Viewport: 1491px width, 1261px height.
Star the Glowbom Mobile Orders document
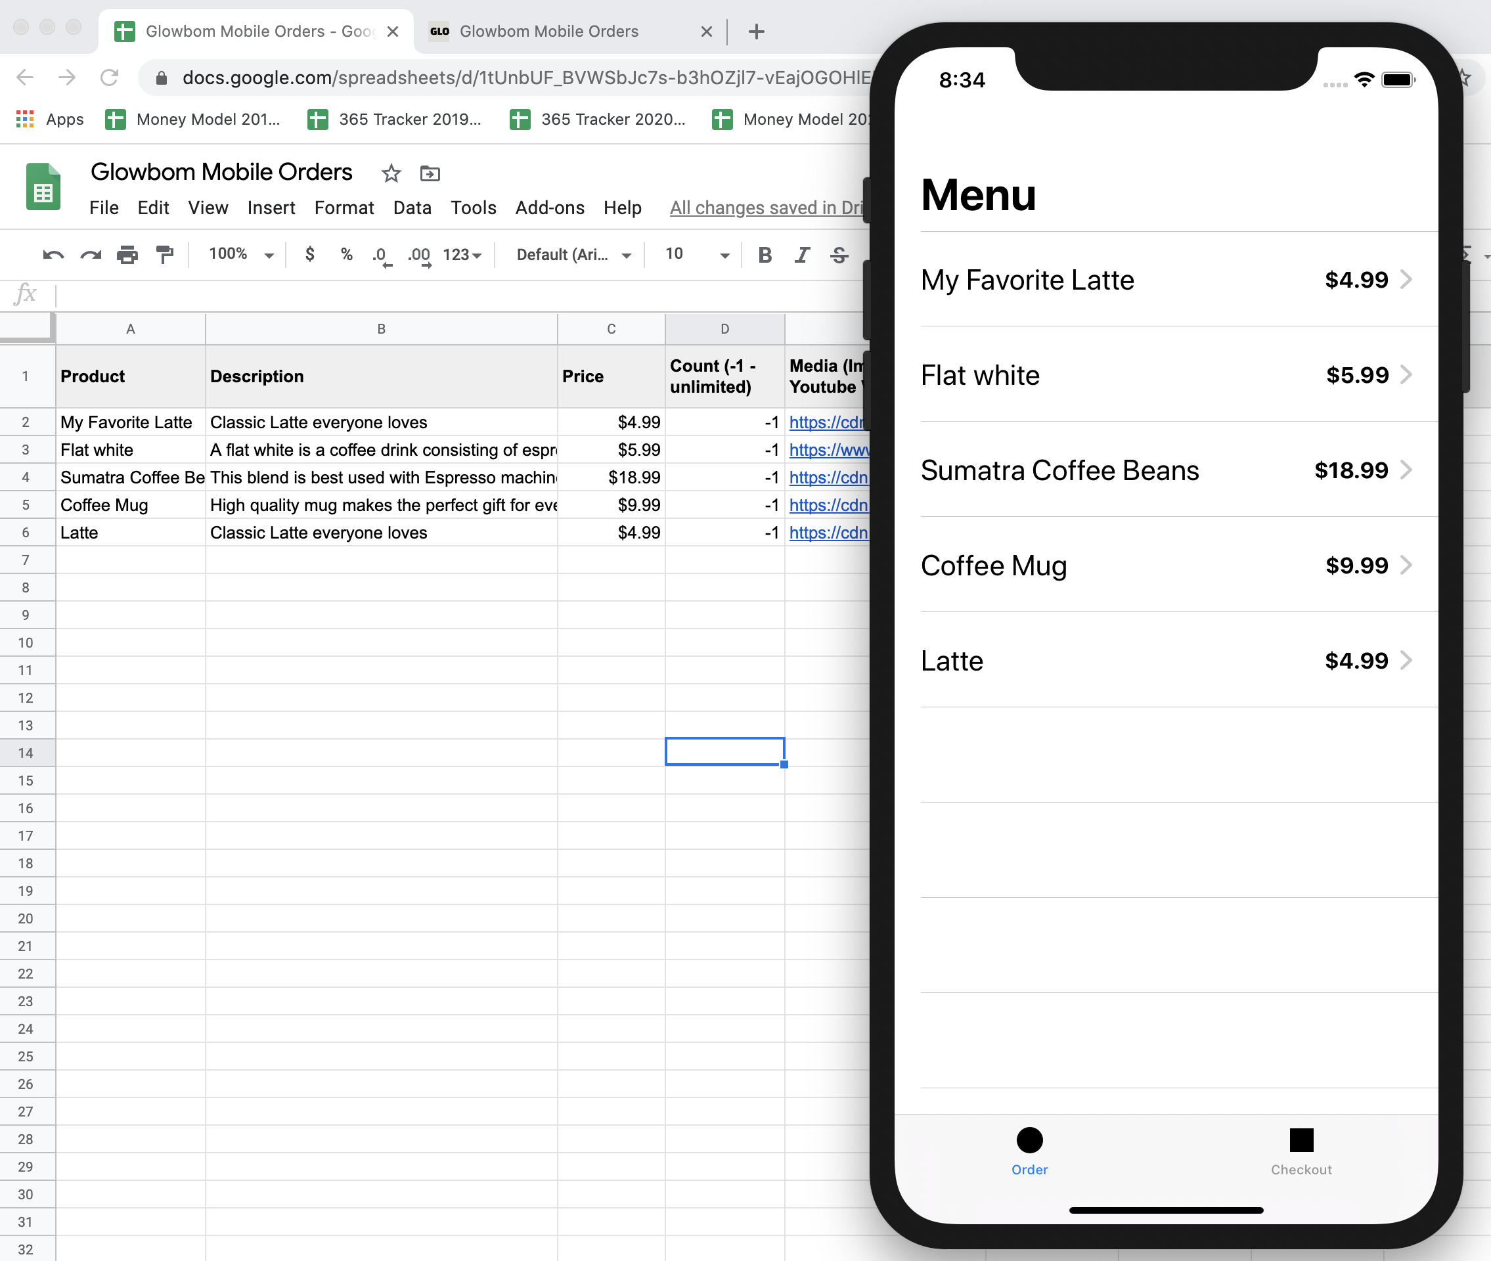391,173
